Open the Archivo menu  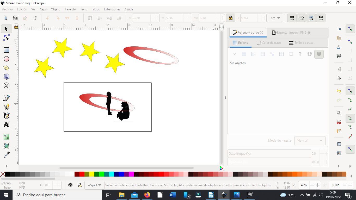(x=7, y=9)
